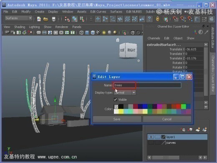Open the File menu
Screen dimensions: 217x163
(x=6, y=12)
